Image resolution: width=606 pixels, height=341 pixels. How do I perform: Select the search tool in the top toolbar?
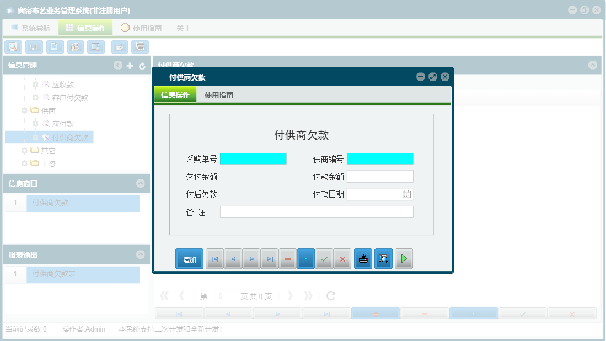coord(13,47)
